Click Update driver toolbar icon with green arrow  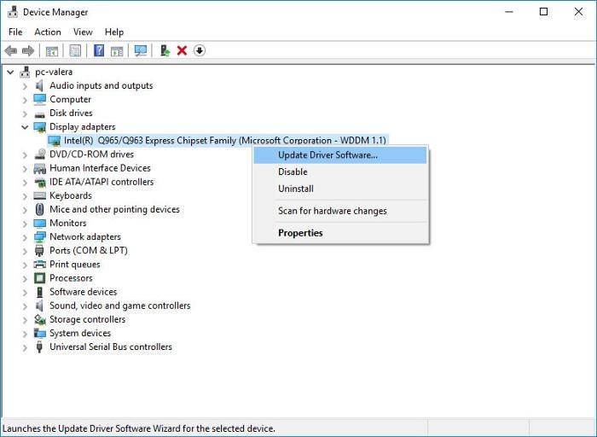(165, 50)
